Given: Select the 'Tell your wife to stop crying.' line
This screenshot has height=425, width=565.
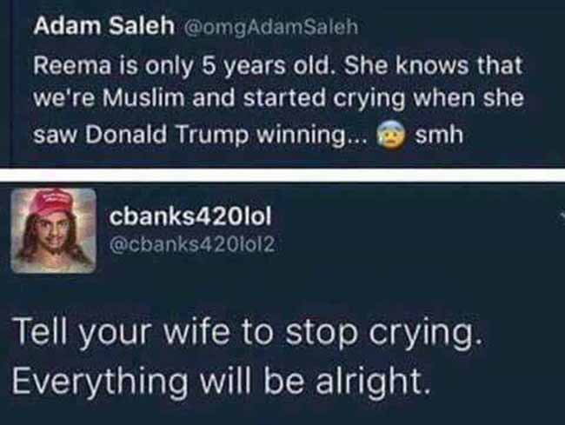Looking at the screenshot, I should point(247,331).
